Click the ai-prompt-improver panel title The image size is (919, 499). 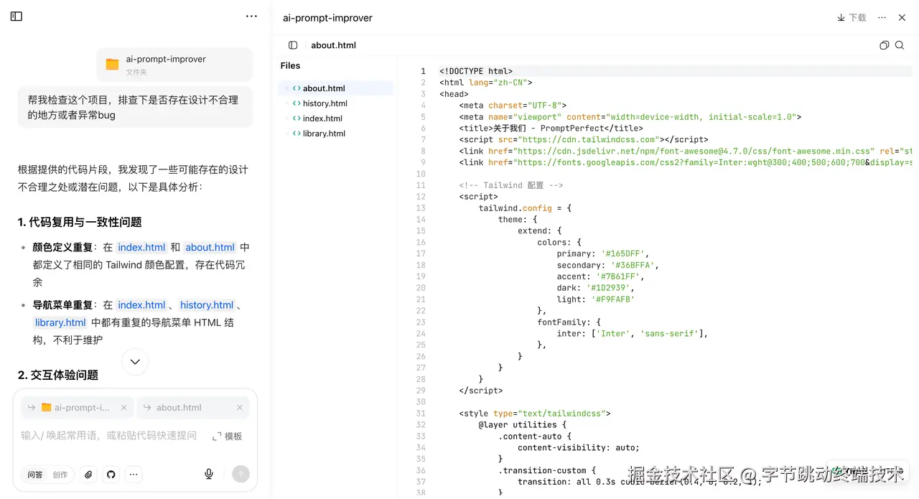click(327, 18)
